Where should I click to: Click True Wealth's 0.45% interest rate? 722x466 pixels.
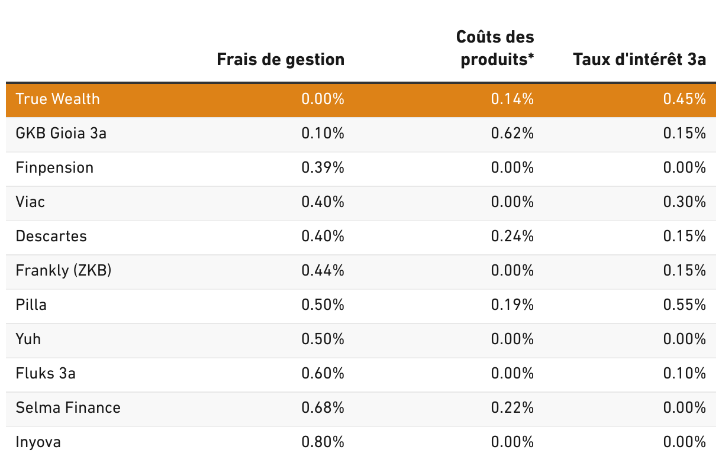685,99
